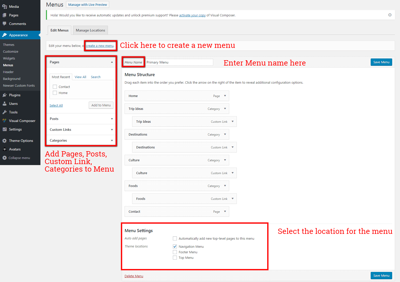The width and height of the screenshot is (400, 282).
Task: Click the Collapse menu arrow icon
Action: pos(5,158)
